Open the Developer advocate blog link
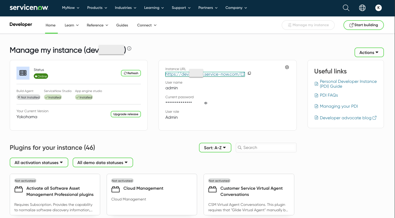This screenshot has height=218, width=395. pyautogui.click(x=346, y=118)
